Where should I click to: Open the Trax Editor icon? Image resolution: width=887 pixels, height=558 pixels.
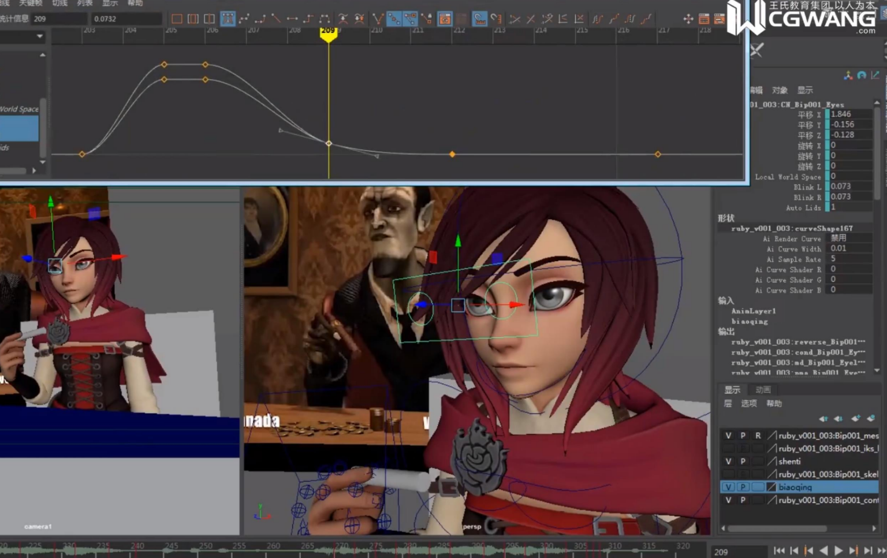tap(719, 19)
